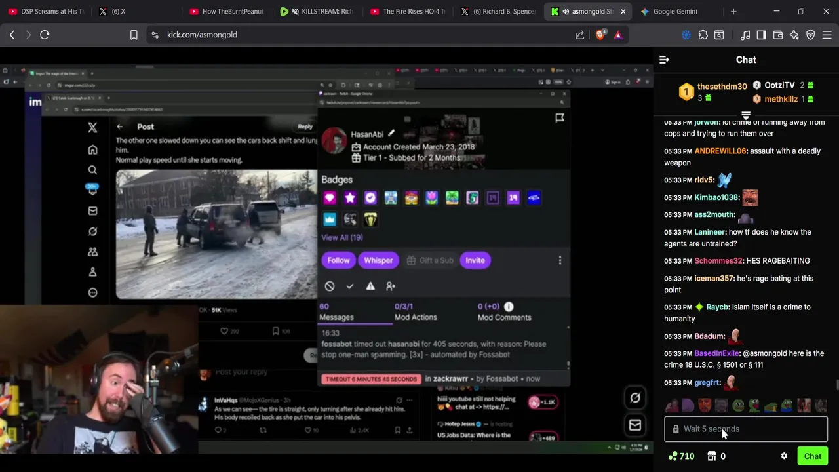
Task: Open View All (19) badges link
Action: pyautogui.click(x=341, y=237)
